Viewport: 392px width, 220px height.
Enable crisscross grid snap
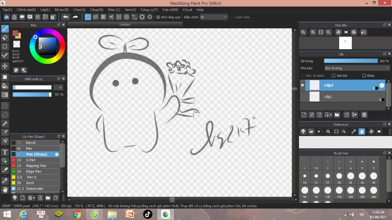pos(103,17)
